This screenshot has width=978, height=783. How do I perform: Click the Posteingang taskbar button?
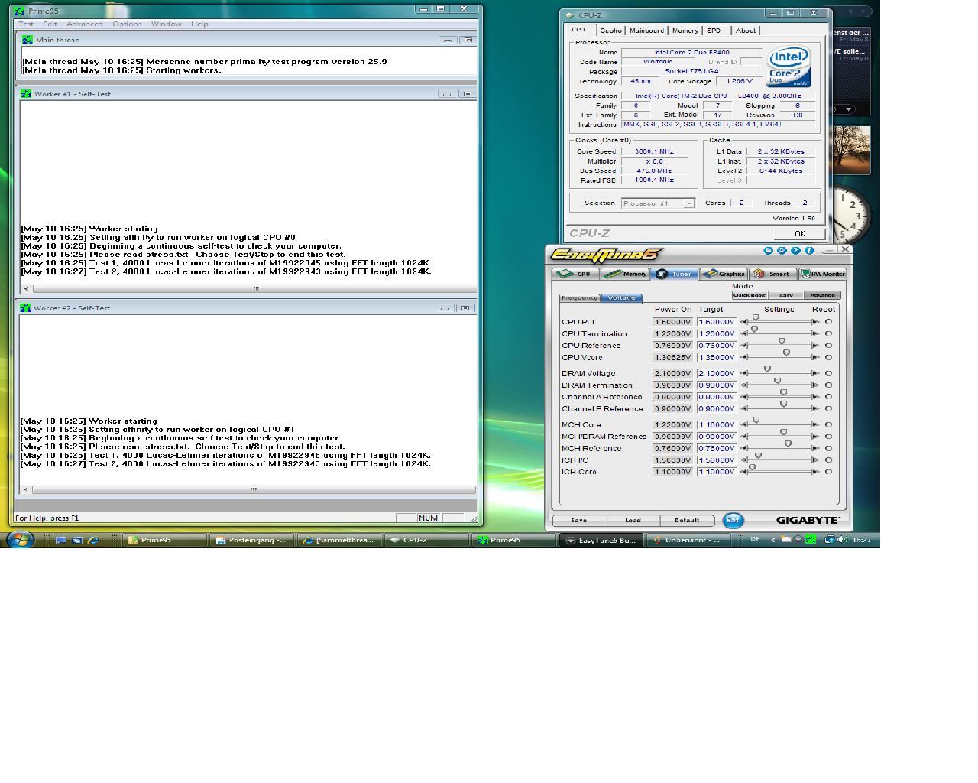[251, 540]
